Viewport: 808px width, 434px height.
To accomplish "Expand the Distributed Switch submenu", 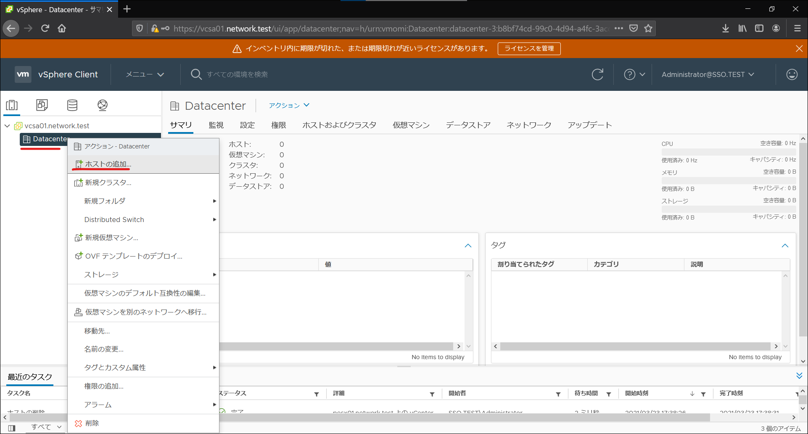I will [143, 220].
